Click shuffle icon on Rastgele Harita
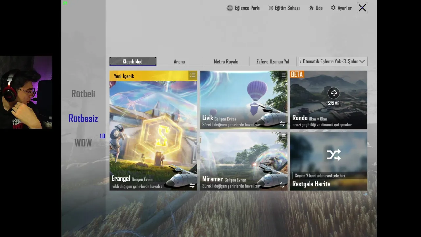 pos(334,155)
